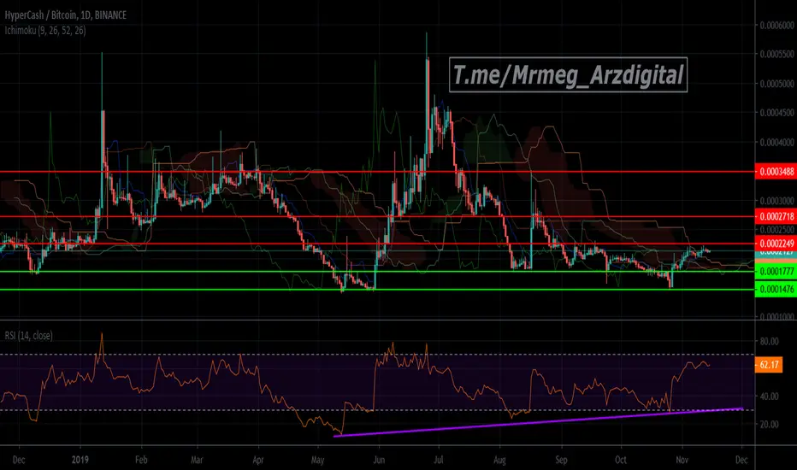Click the Aug label on the time axis
The height and width of the screenshot is (470, 797).
coord(499,460)
